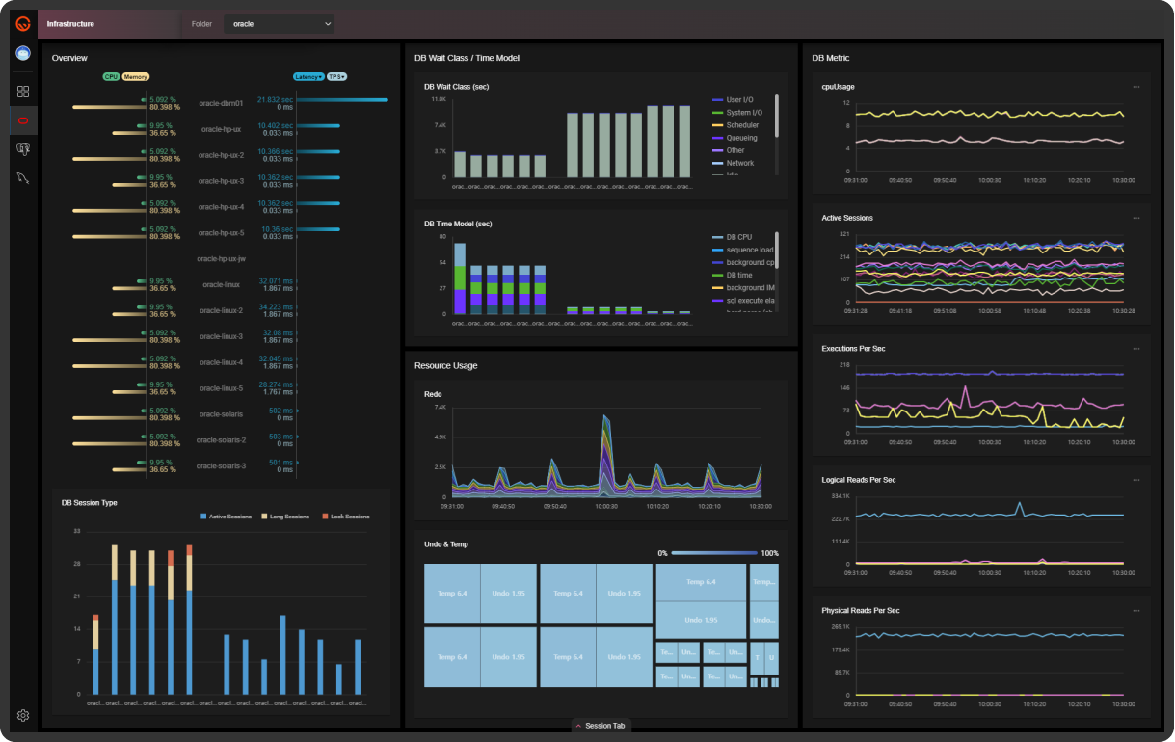1175x742 pixels.
Task: Open the Latency metric dropdown pill
Action: (308, 76)
